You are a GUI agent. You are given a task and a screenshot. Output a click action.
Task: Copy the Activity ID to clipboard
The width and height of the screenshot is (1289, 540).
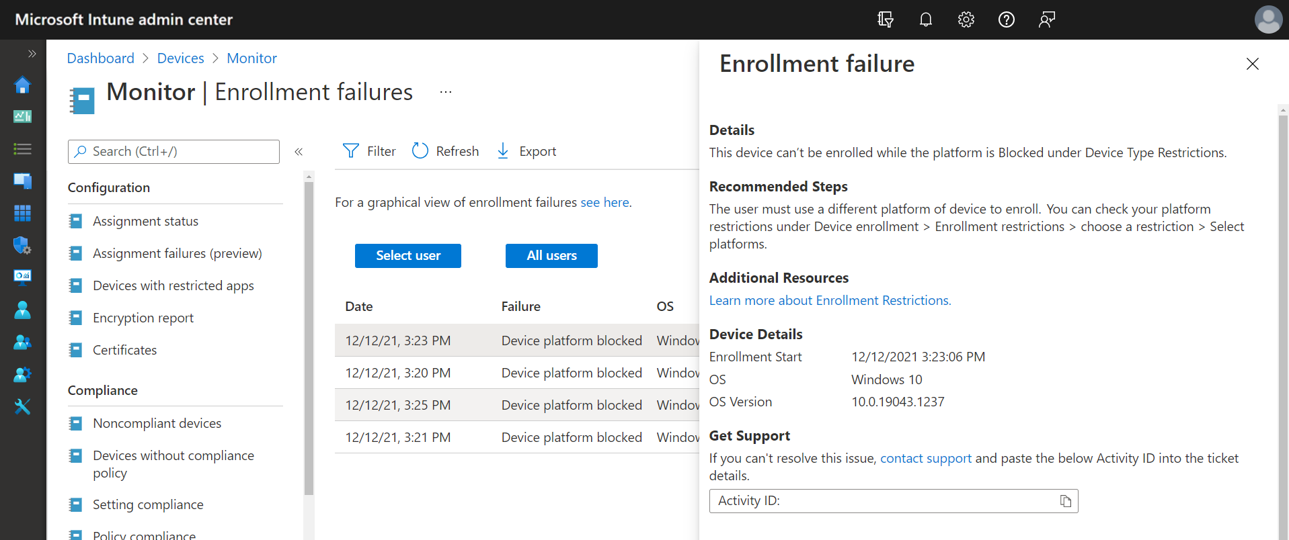point(1065,501)
